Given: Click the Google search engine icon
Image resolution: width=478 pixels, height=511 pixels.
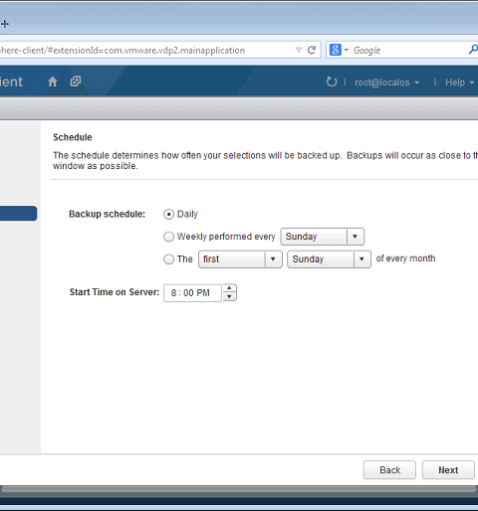Looking at the screenshot, I should 335,50.
